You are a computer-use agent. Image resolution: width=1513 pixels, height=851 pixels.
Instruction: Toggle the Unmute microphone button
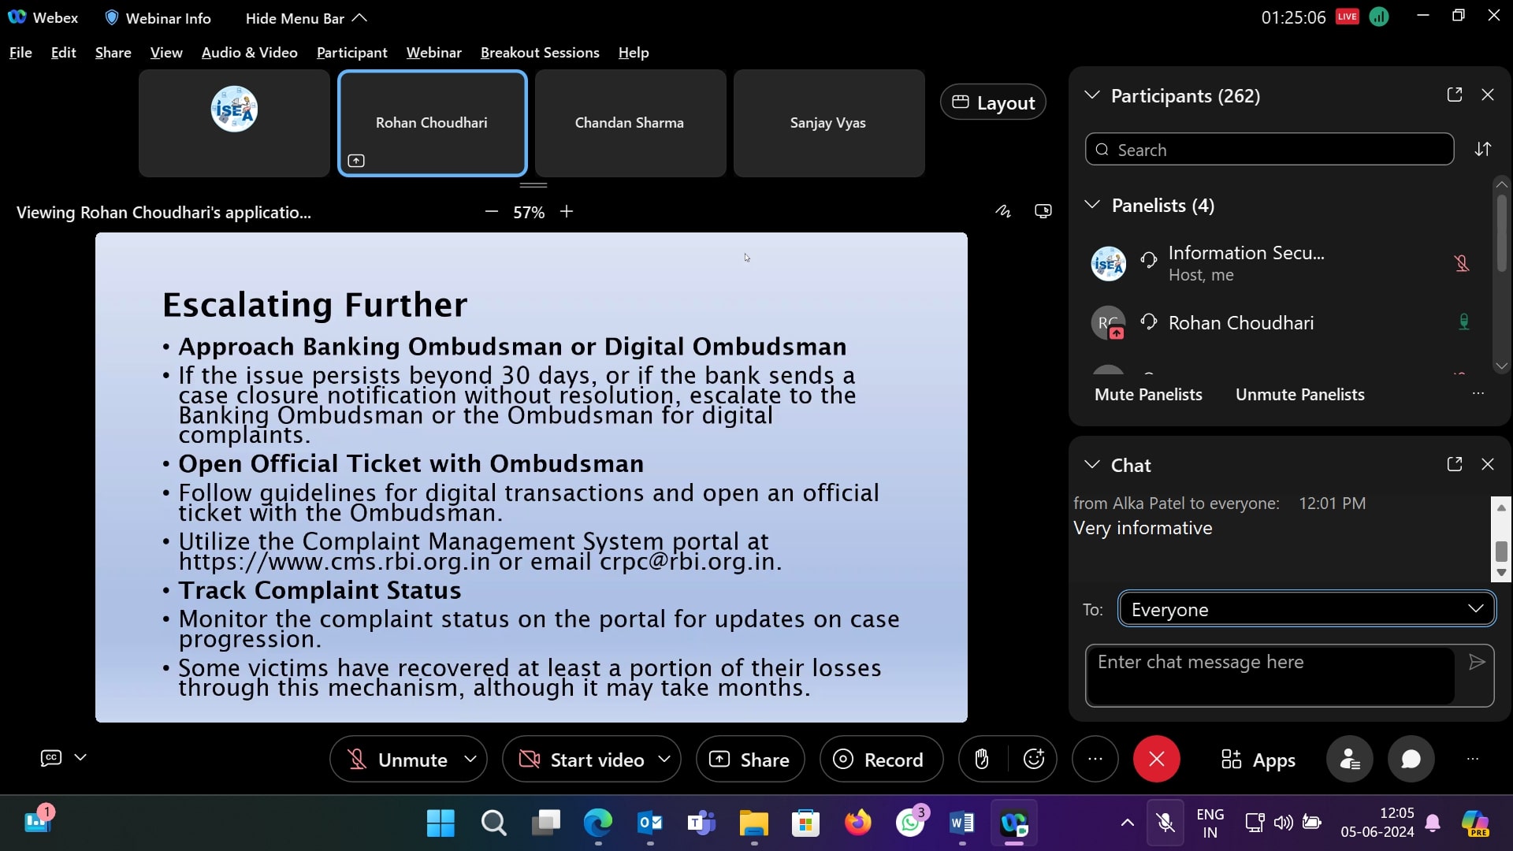398,760
